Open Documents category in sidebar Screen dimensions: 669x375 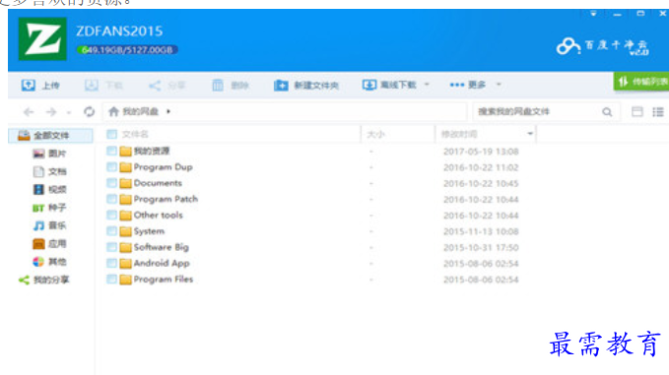(50, 171)
